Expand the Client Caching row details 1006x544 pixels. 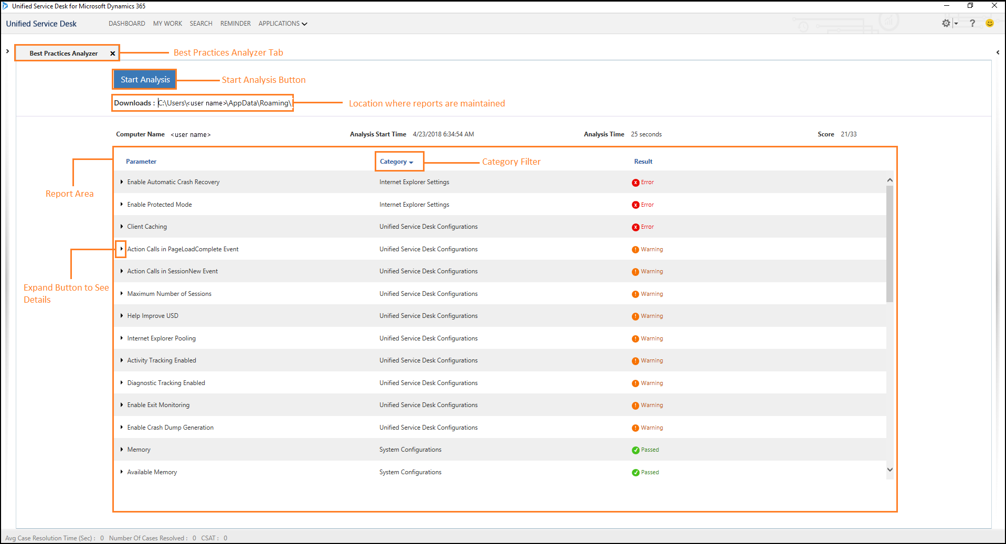122,227
